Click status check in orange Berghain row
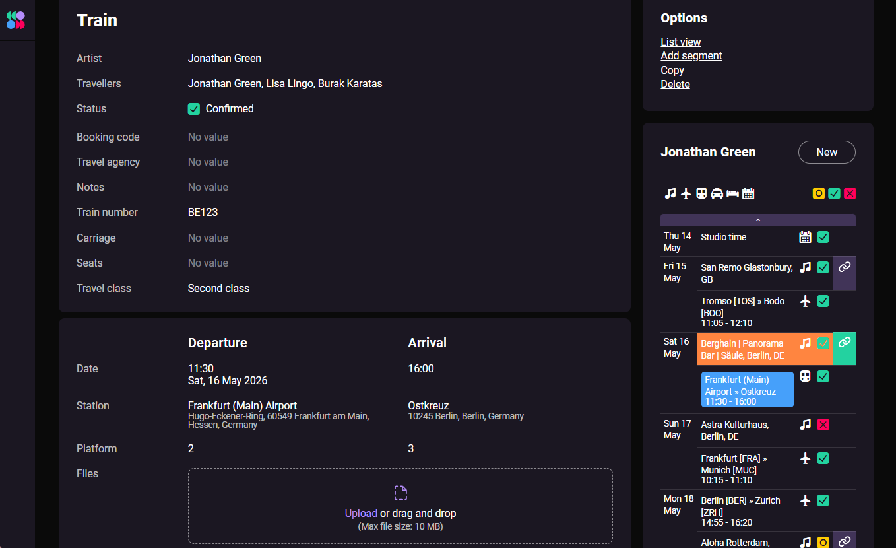This screenshot has width=896, height=548. pos(823,343)
